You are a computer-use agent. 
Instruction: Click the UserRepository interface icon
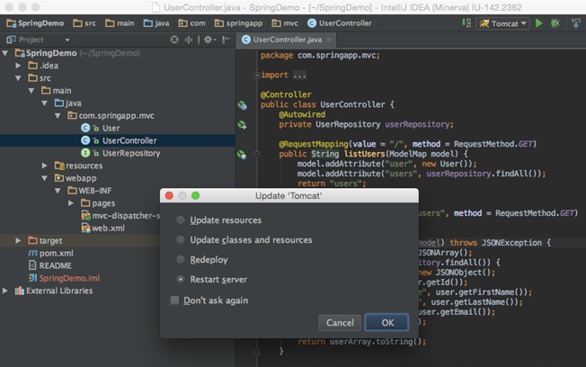85,153
